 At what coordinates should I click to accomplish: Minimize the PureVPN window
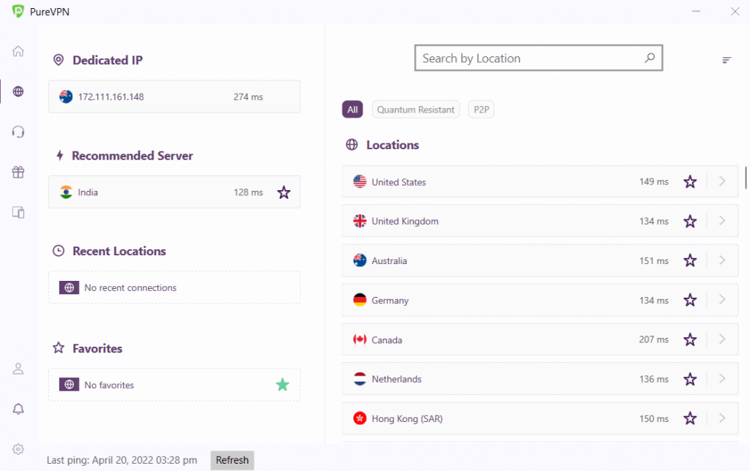point(696,11)
